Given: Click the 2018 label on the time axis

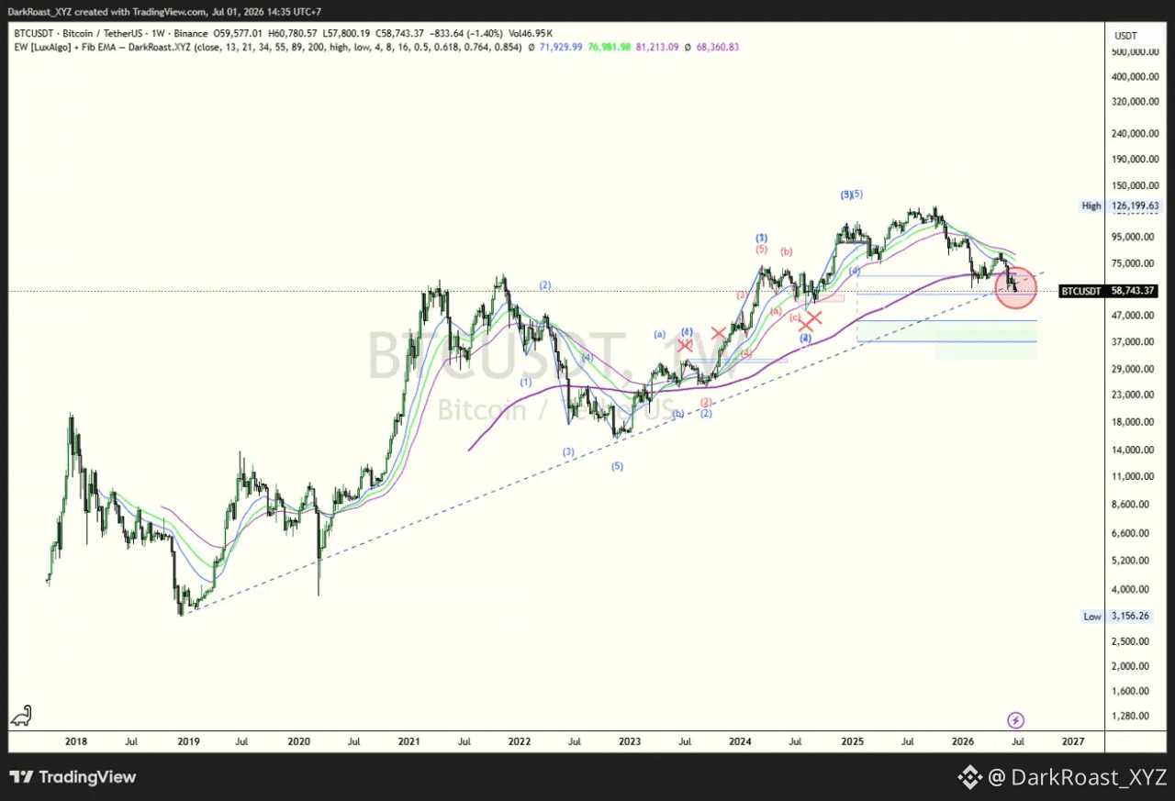Looking at the screenshot, I should pyautogui.click(x=76, y=740).
